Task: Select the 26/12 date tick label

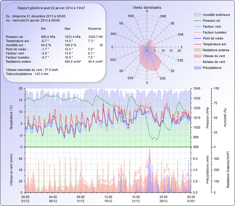Action: tap(164, 201)
